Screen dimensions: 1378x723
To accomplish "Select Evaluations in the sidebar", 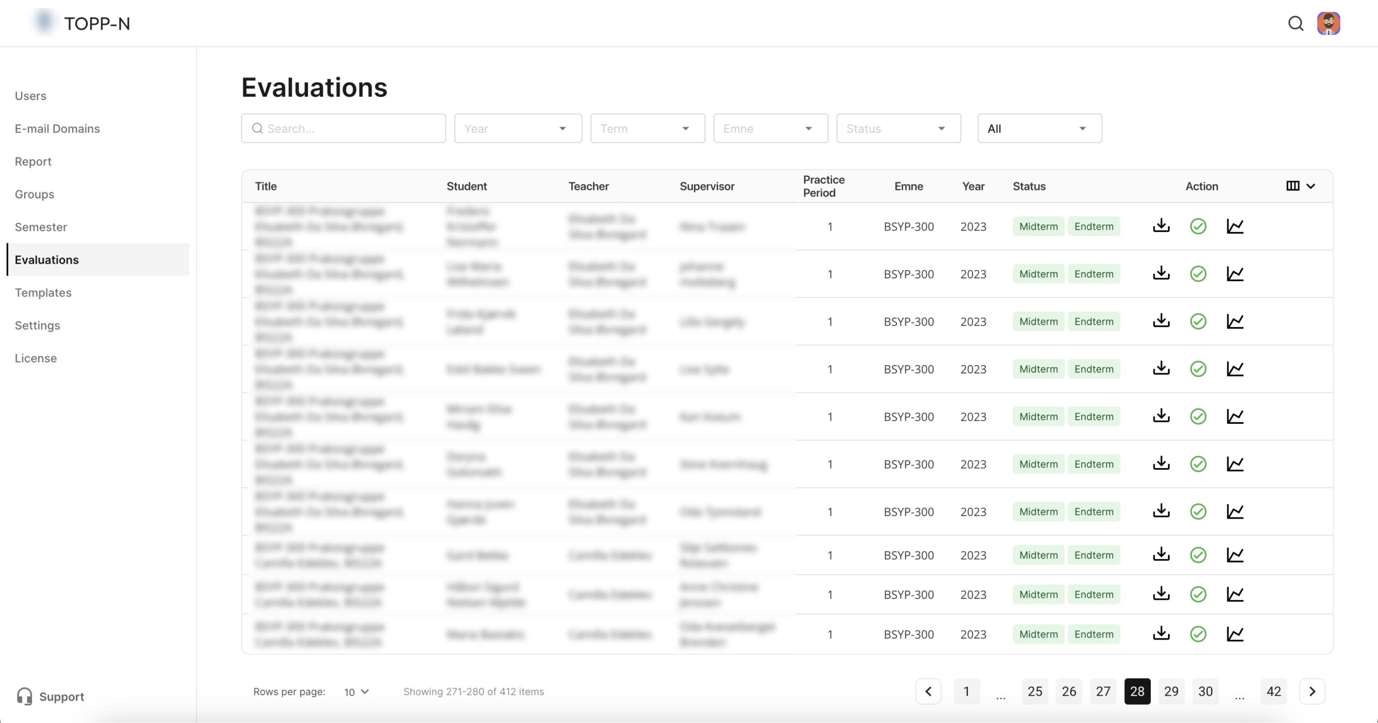I will [98, 259].
